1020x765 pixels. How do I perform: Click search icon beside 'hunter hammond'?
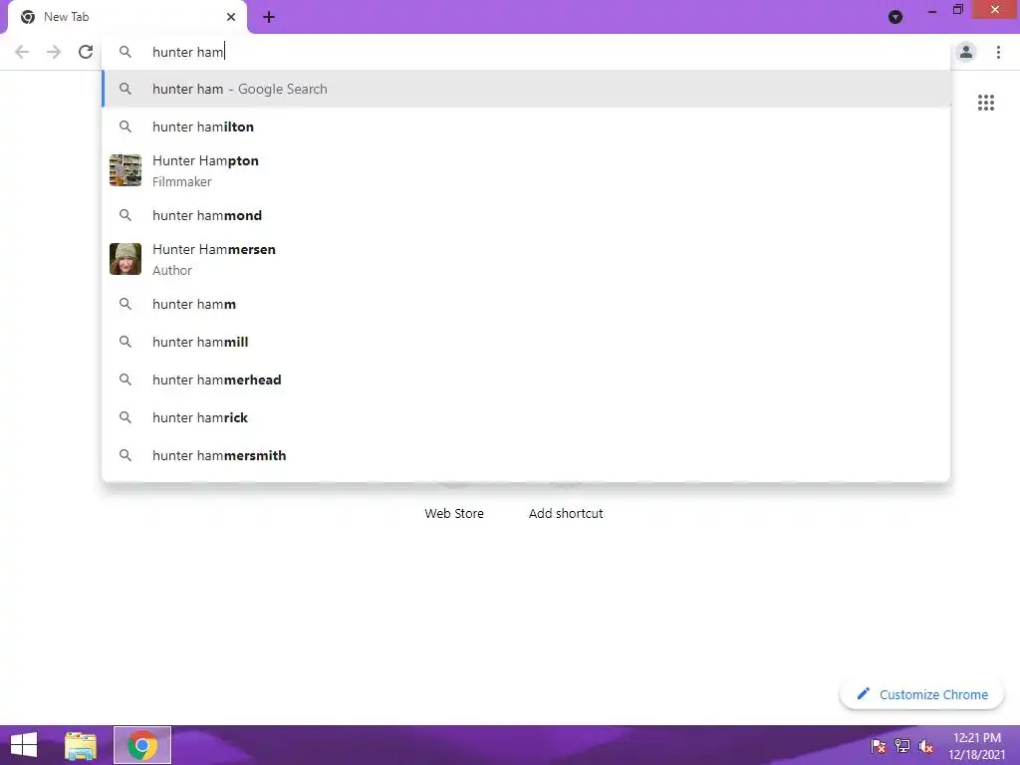[126, 215]
